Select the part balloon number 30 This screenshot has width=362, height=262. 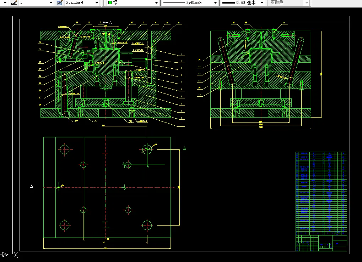click(96, 120)
